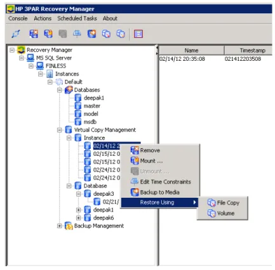The width and height of the screenshot is (275, 270).
Task: Click the File Copy submenu icon
Action: click(x=211, y=203)
